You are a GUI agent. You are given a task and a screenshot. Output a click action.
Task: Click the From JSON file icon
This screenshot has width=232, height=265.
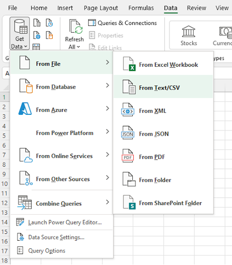(x=128, y=133)
